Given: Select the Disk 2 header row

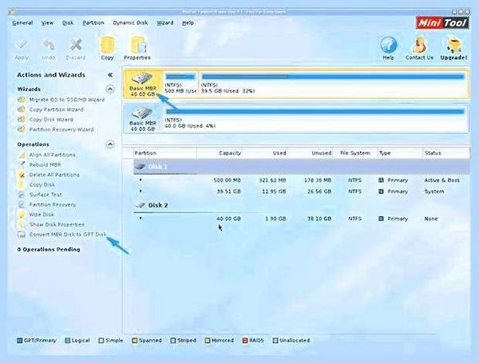Looking at the screenshot, I should pos(301,205).
